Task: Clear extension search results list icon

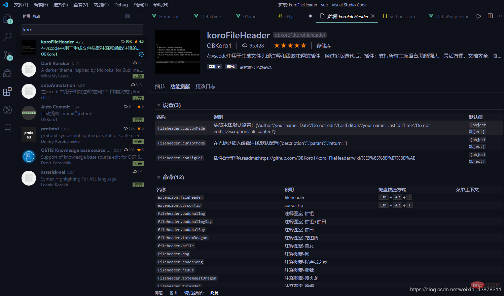Action: pyautogui.click(x=127, y=16)
